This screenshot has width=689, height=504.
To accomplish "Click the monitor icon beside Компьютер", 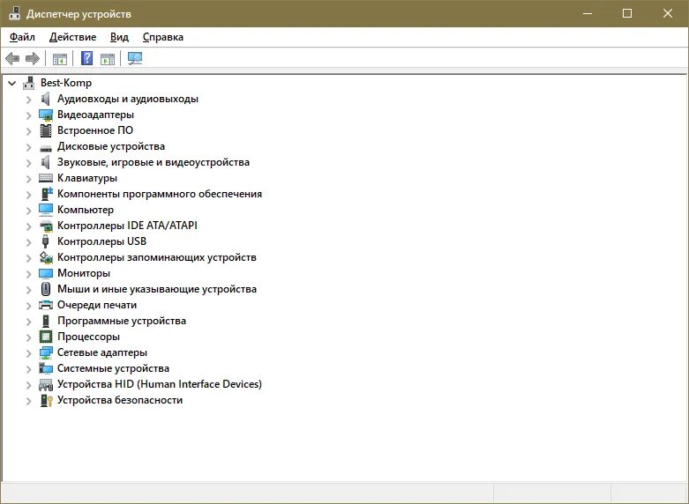I will tap(46, 210).
